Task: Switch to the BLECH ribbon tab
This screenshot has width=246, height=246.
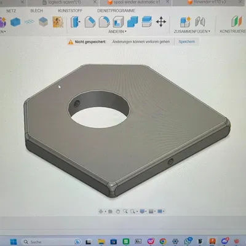Action: coord(36,10)
